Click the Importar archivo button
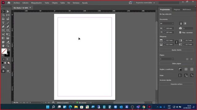Viewport: 197px width, 110px height. (176, 84)
